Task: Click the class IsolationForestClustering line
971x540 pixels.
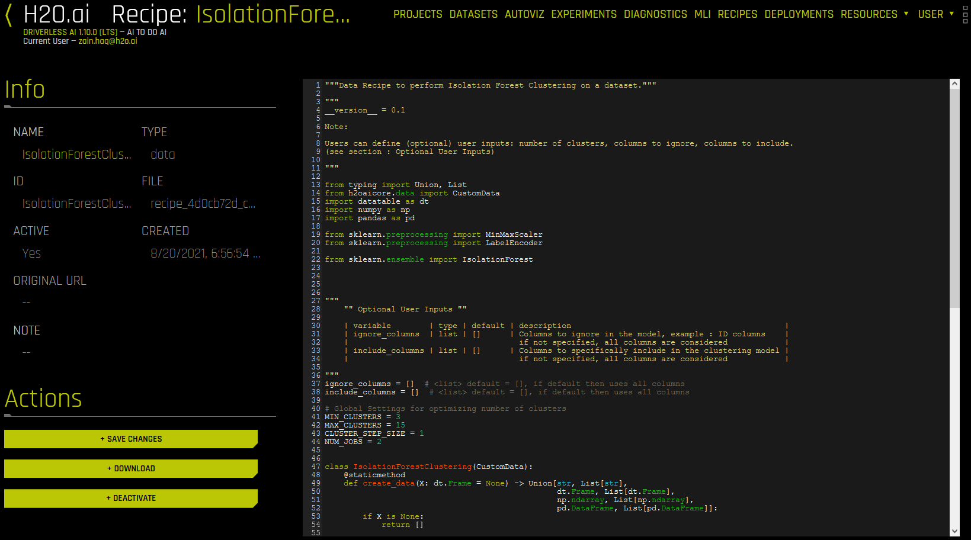Action: [x=429, y=467]
